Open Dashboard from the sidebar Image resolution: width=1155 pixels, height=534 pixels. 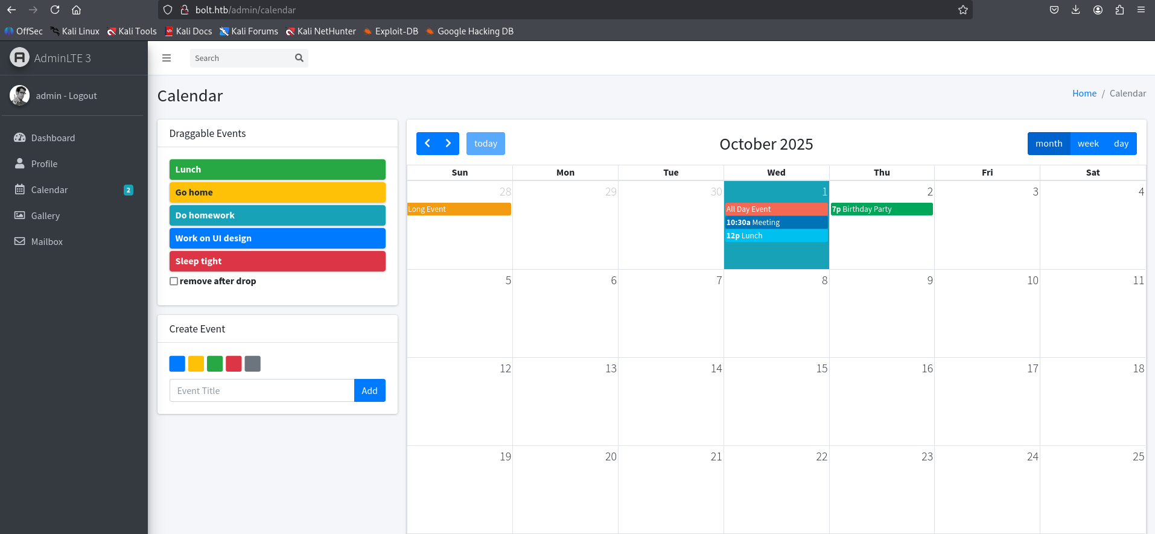[x=53, y=138]
